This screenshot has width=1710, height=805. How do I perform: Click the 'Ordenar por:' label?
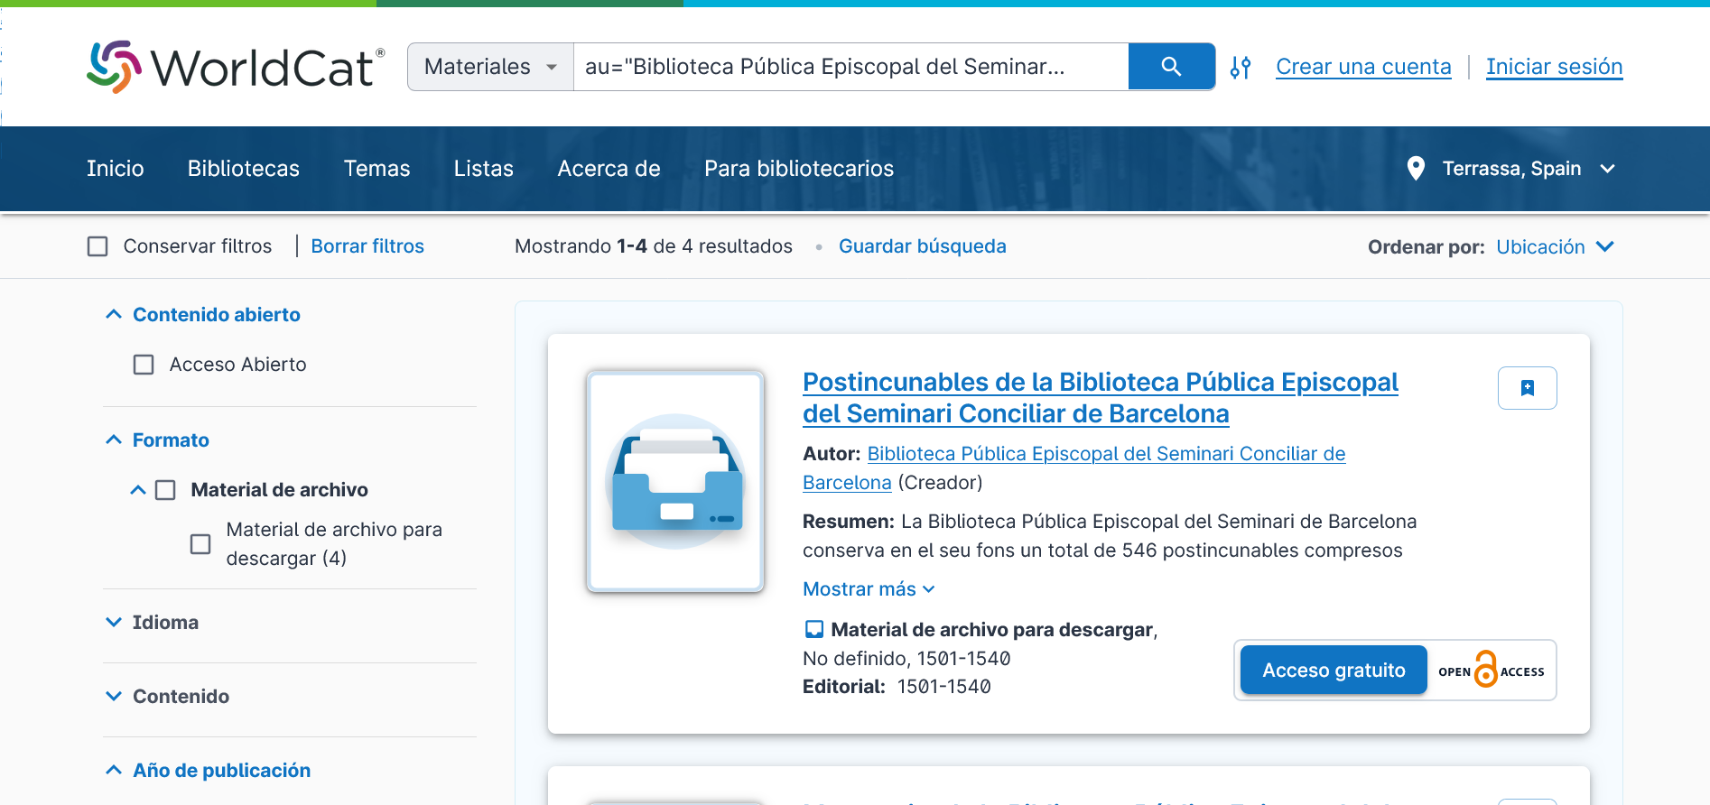pyautogui.click(x=1427, y=247)
